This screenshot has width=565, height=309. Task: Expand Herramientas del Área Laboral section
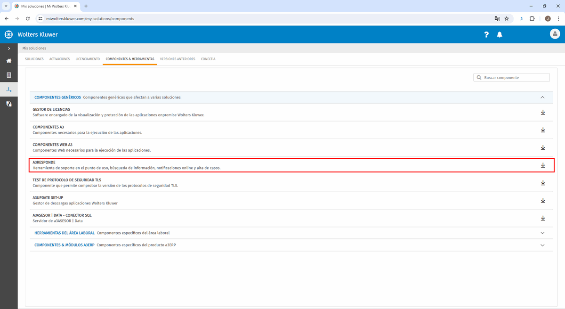point(542,233)
